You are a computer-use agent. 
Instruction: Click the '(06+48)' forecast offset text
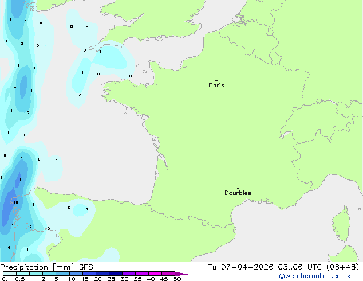click(x=342, y=267)
